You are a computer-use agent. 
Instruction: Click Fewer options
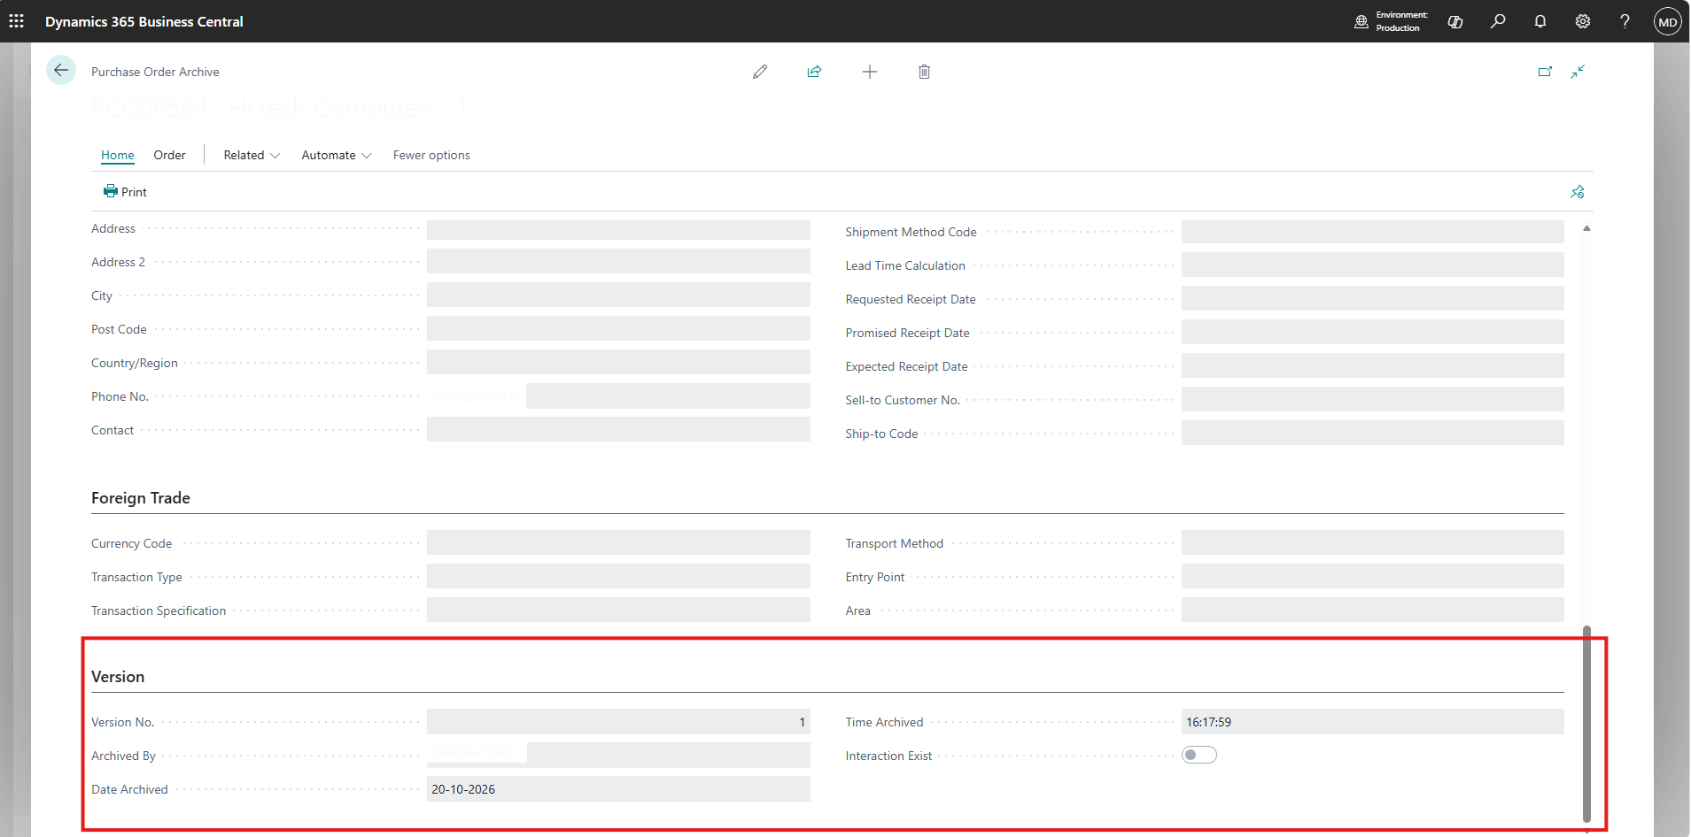pos(431,155)
